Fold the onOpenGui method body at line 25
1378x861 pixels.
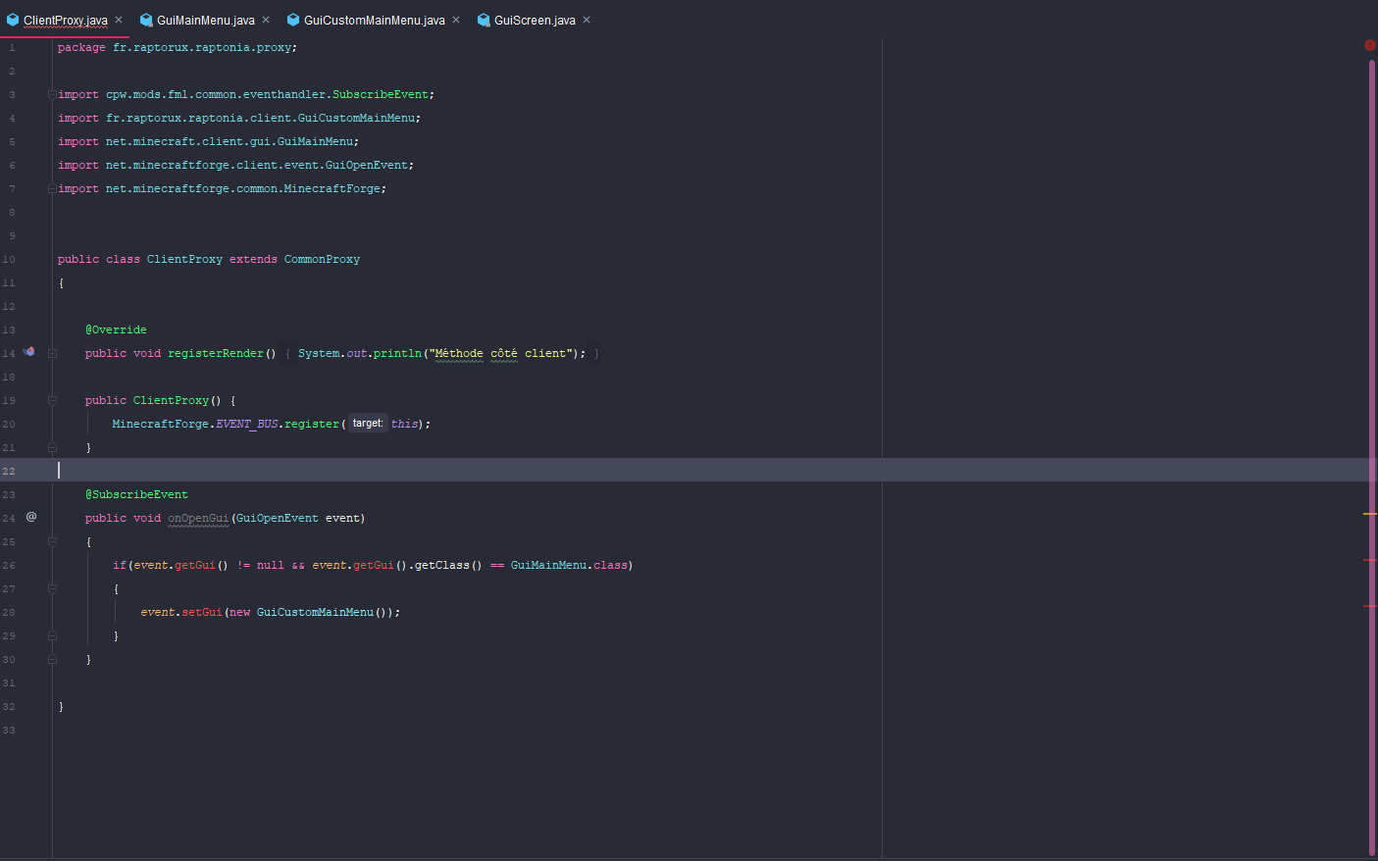tap(52, 541)
